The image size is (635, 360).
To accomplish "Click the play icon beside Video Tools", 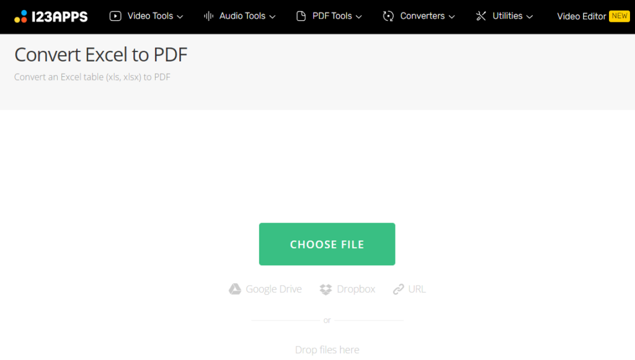I will (x=115, y=16).
